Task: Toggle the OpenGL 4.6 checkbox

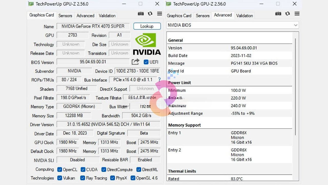Action: 133,178
